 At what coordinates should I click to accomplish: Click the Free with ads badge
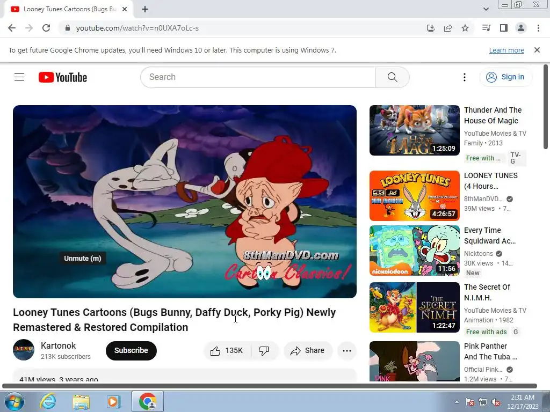(x=486, y=332)
